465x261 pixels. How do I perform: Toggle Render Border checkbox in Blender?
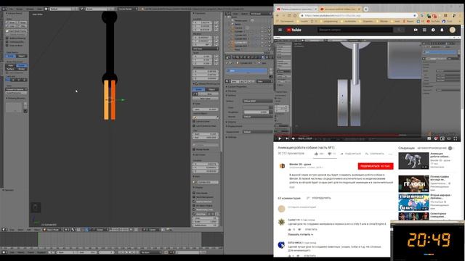click(194, 150)
